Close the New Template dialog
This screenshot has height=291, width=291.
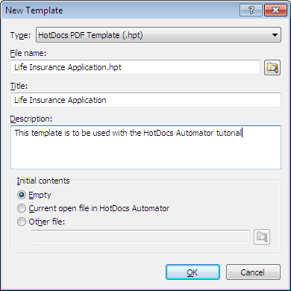point(276,10)
